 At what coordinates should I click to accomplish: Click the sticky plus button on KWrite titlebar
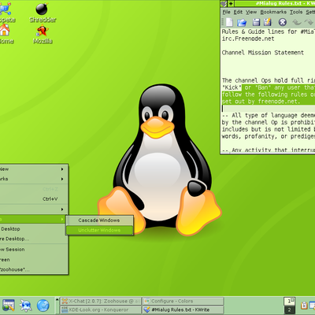pos(231,4)
